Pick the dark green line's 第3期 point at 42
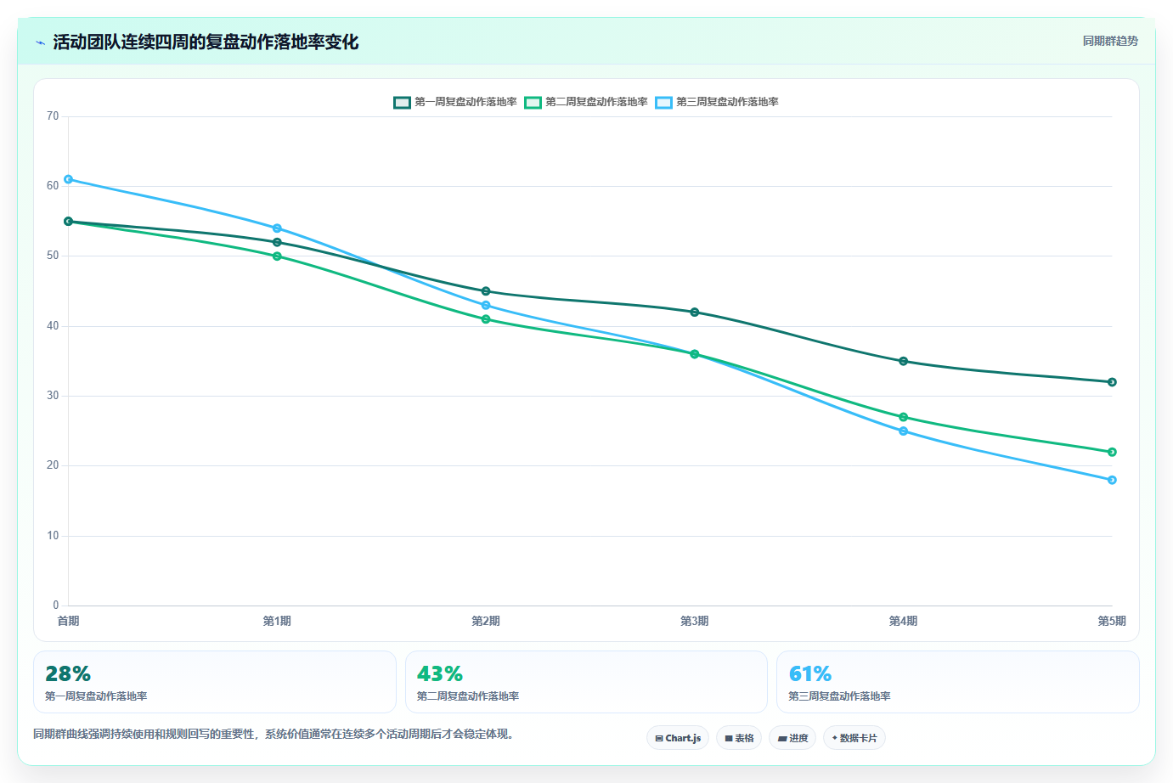 click(x=695, y=313)
